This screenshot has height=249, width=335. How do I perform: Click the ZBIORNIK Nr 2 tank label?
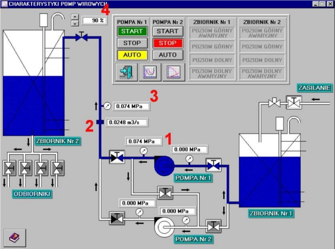click(57, 141)
